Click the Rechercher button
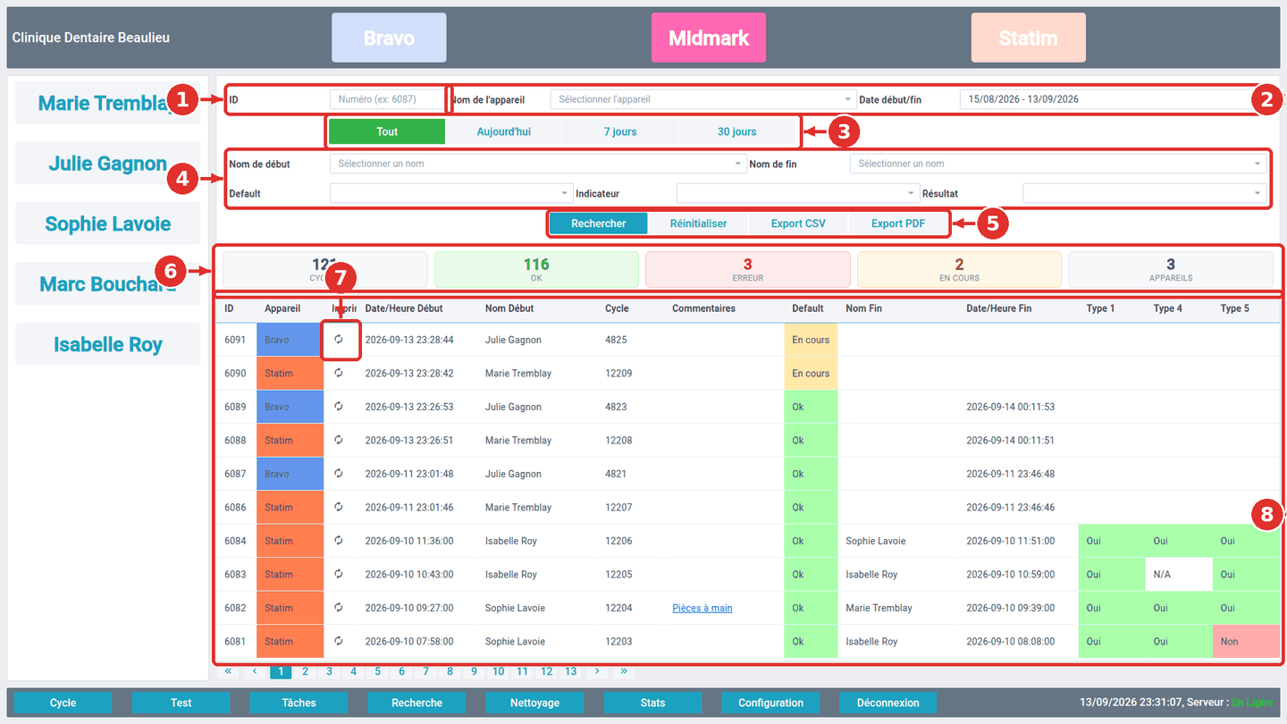This screenshot has width=1287, height=724. [599, 223]
